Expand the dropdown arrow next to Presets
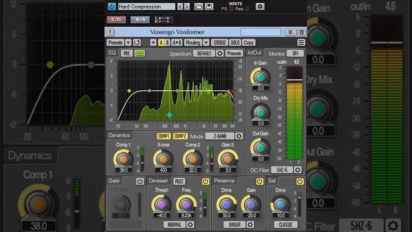The height and width of the screenshot is (232, 412). click(x=128, y=43)
